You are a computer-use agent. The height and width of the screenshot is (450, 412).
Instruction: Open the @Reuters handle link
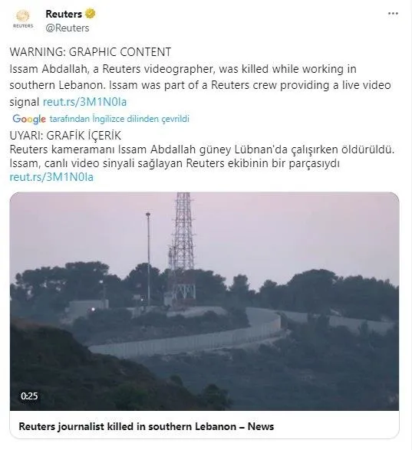click(x=68, y=28)
